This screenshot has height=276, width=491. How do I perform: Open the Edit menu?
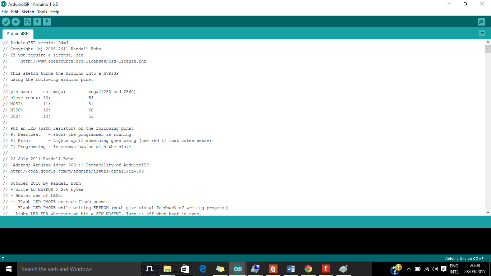[15, 12]
